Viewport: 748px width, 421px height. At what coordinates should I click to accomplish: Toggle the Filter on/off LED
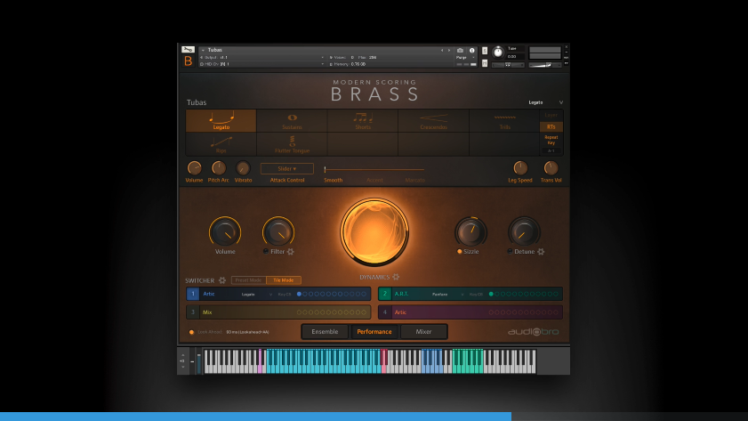266,252
